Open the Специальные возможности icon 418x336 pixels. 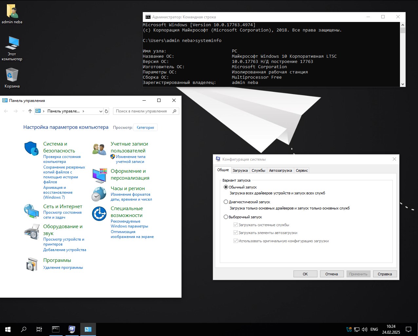pyautogui.click(x=99, y=214)
